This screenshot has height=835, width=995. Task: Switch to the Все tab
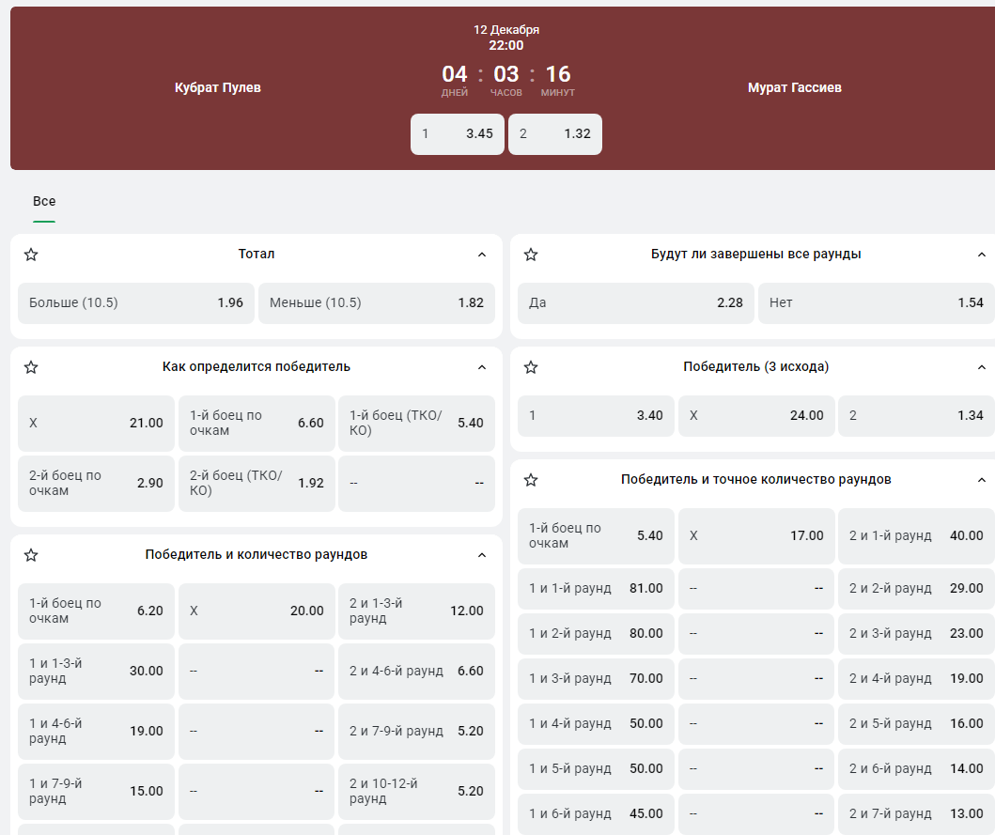tap(44, 202)
